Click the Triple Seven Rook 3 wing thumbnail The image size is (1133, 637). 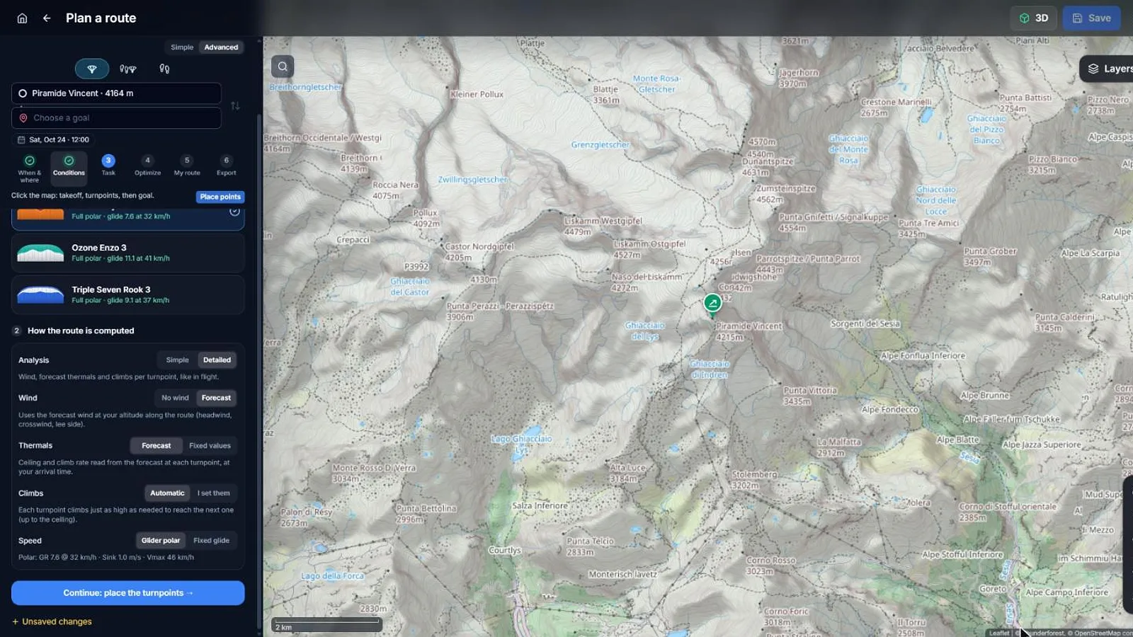point(40,294)
